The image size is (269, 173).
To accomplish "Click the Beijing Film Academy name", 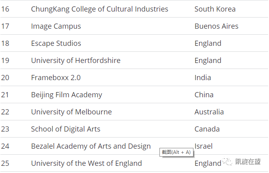I will click(x=67, y=95).
